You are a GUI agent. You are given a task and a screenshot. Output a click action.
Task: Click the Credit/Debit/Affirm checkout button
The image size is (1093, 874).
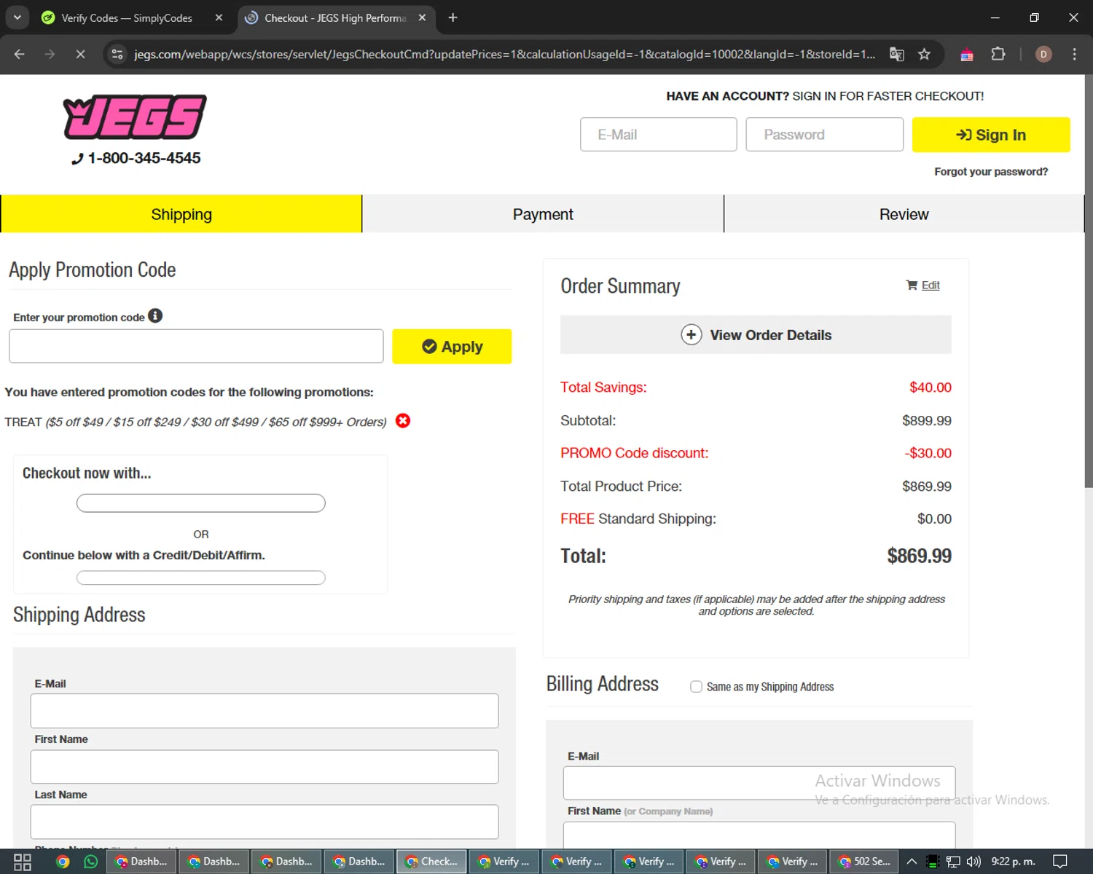point(201,578)
